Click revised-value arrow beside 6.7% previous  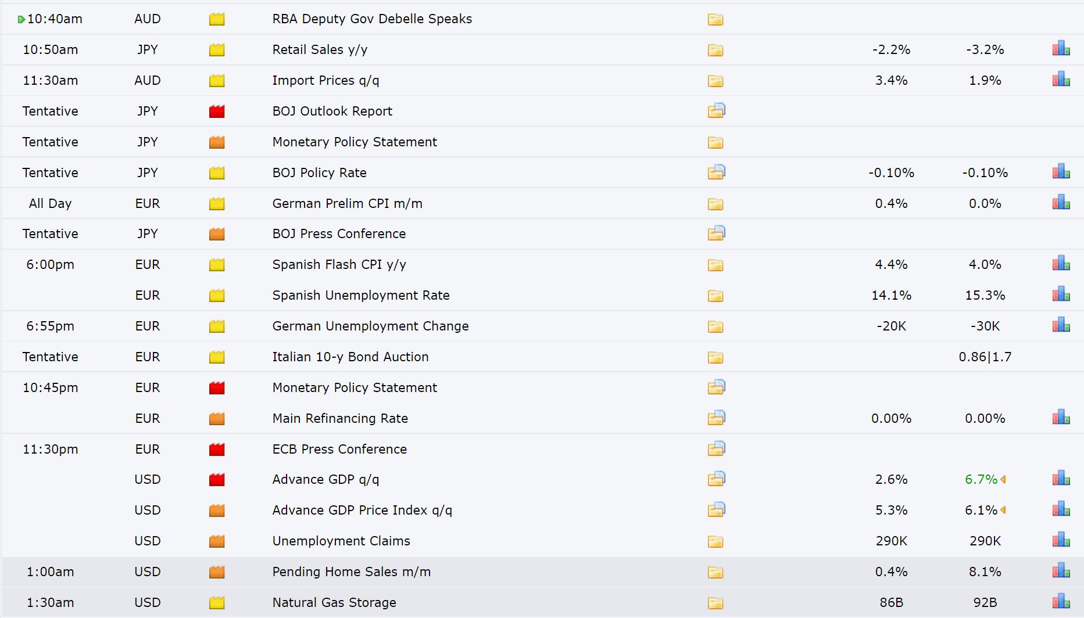1003,479
